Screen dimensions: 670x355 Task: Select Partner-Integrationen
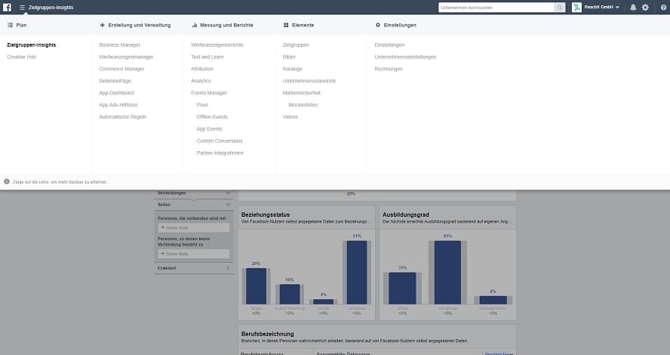click(x=220, y=153)
